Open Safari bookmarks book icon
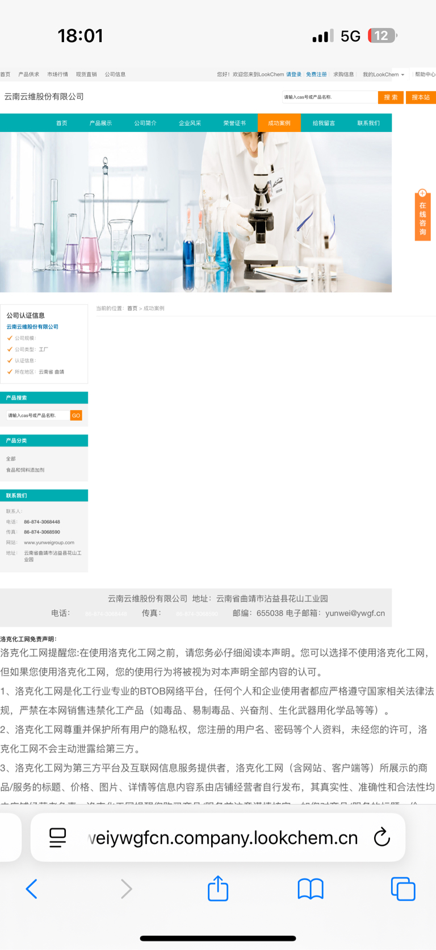The width and height of the screenshot is (436, 950). coord(311,889)
